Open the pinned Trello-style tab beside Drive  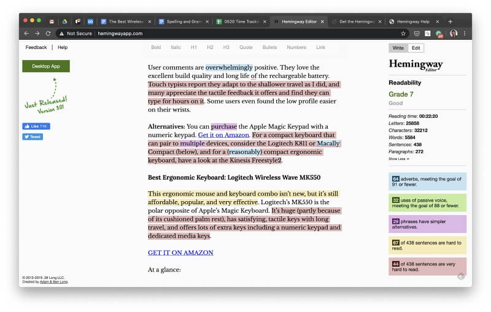tap(78, 21)
